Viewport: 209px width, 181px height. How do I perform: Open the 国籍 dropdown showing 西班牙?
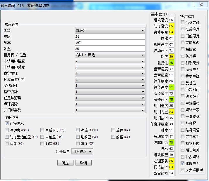click(110, 30)
